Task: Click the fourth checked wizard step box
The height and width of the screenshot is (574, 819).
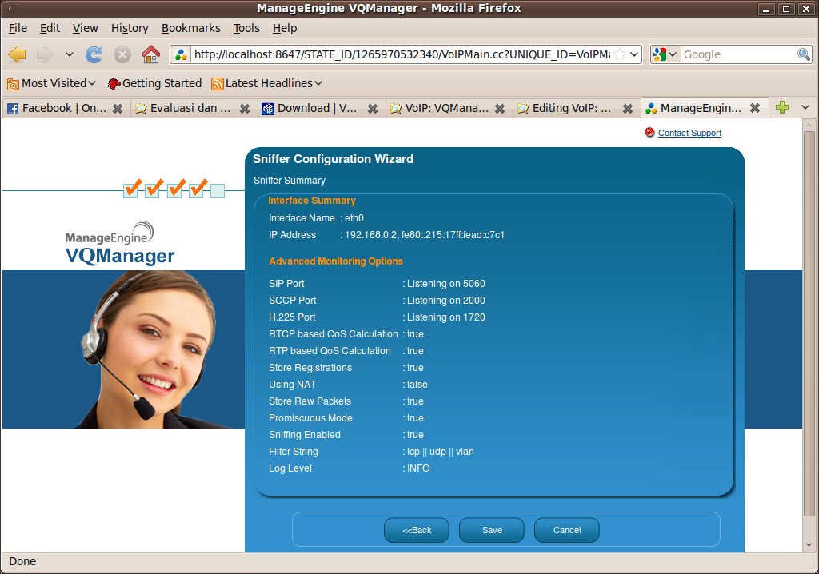Action: (x=197, y=189)
